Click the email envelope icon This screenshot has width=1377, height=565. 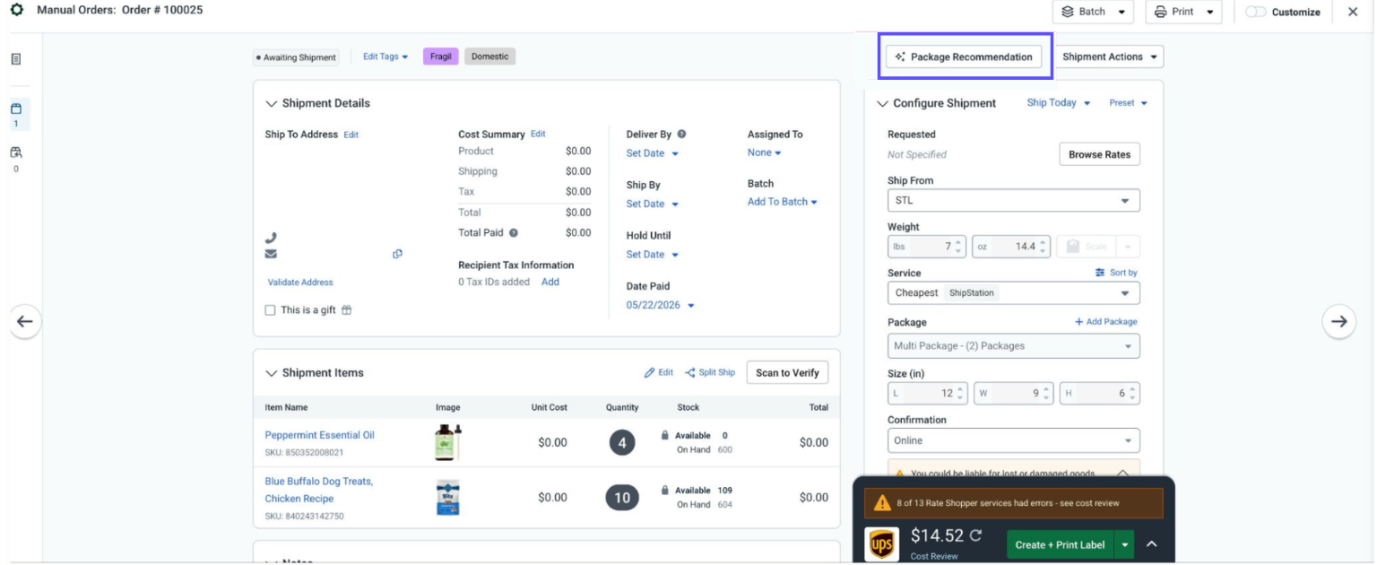(x=271, y=254)
